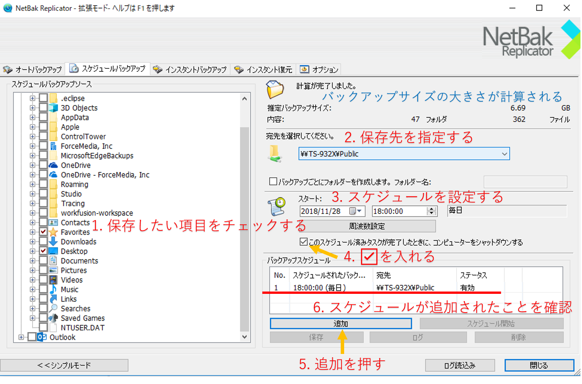The width and height of the screenshot is (582, 384).
Task: Click the Videos film icon
Action: coord(54,280)
